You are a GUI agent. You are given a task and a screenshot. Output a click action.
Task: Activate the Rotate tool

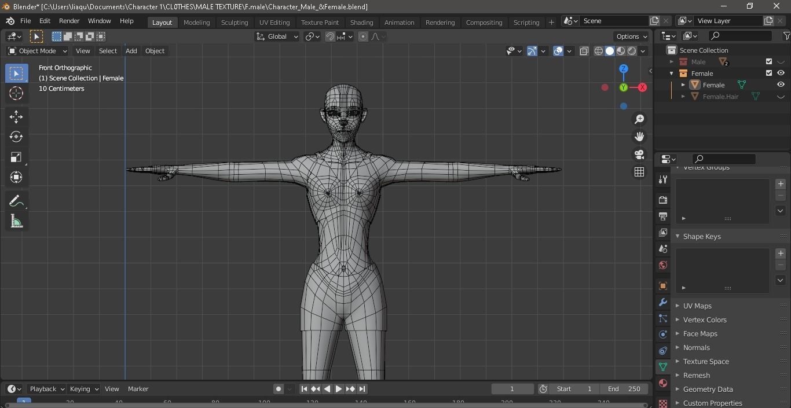coord(16,137)
